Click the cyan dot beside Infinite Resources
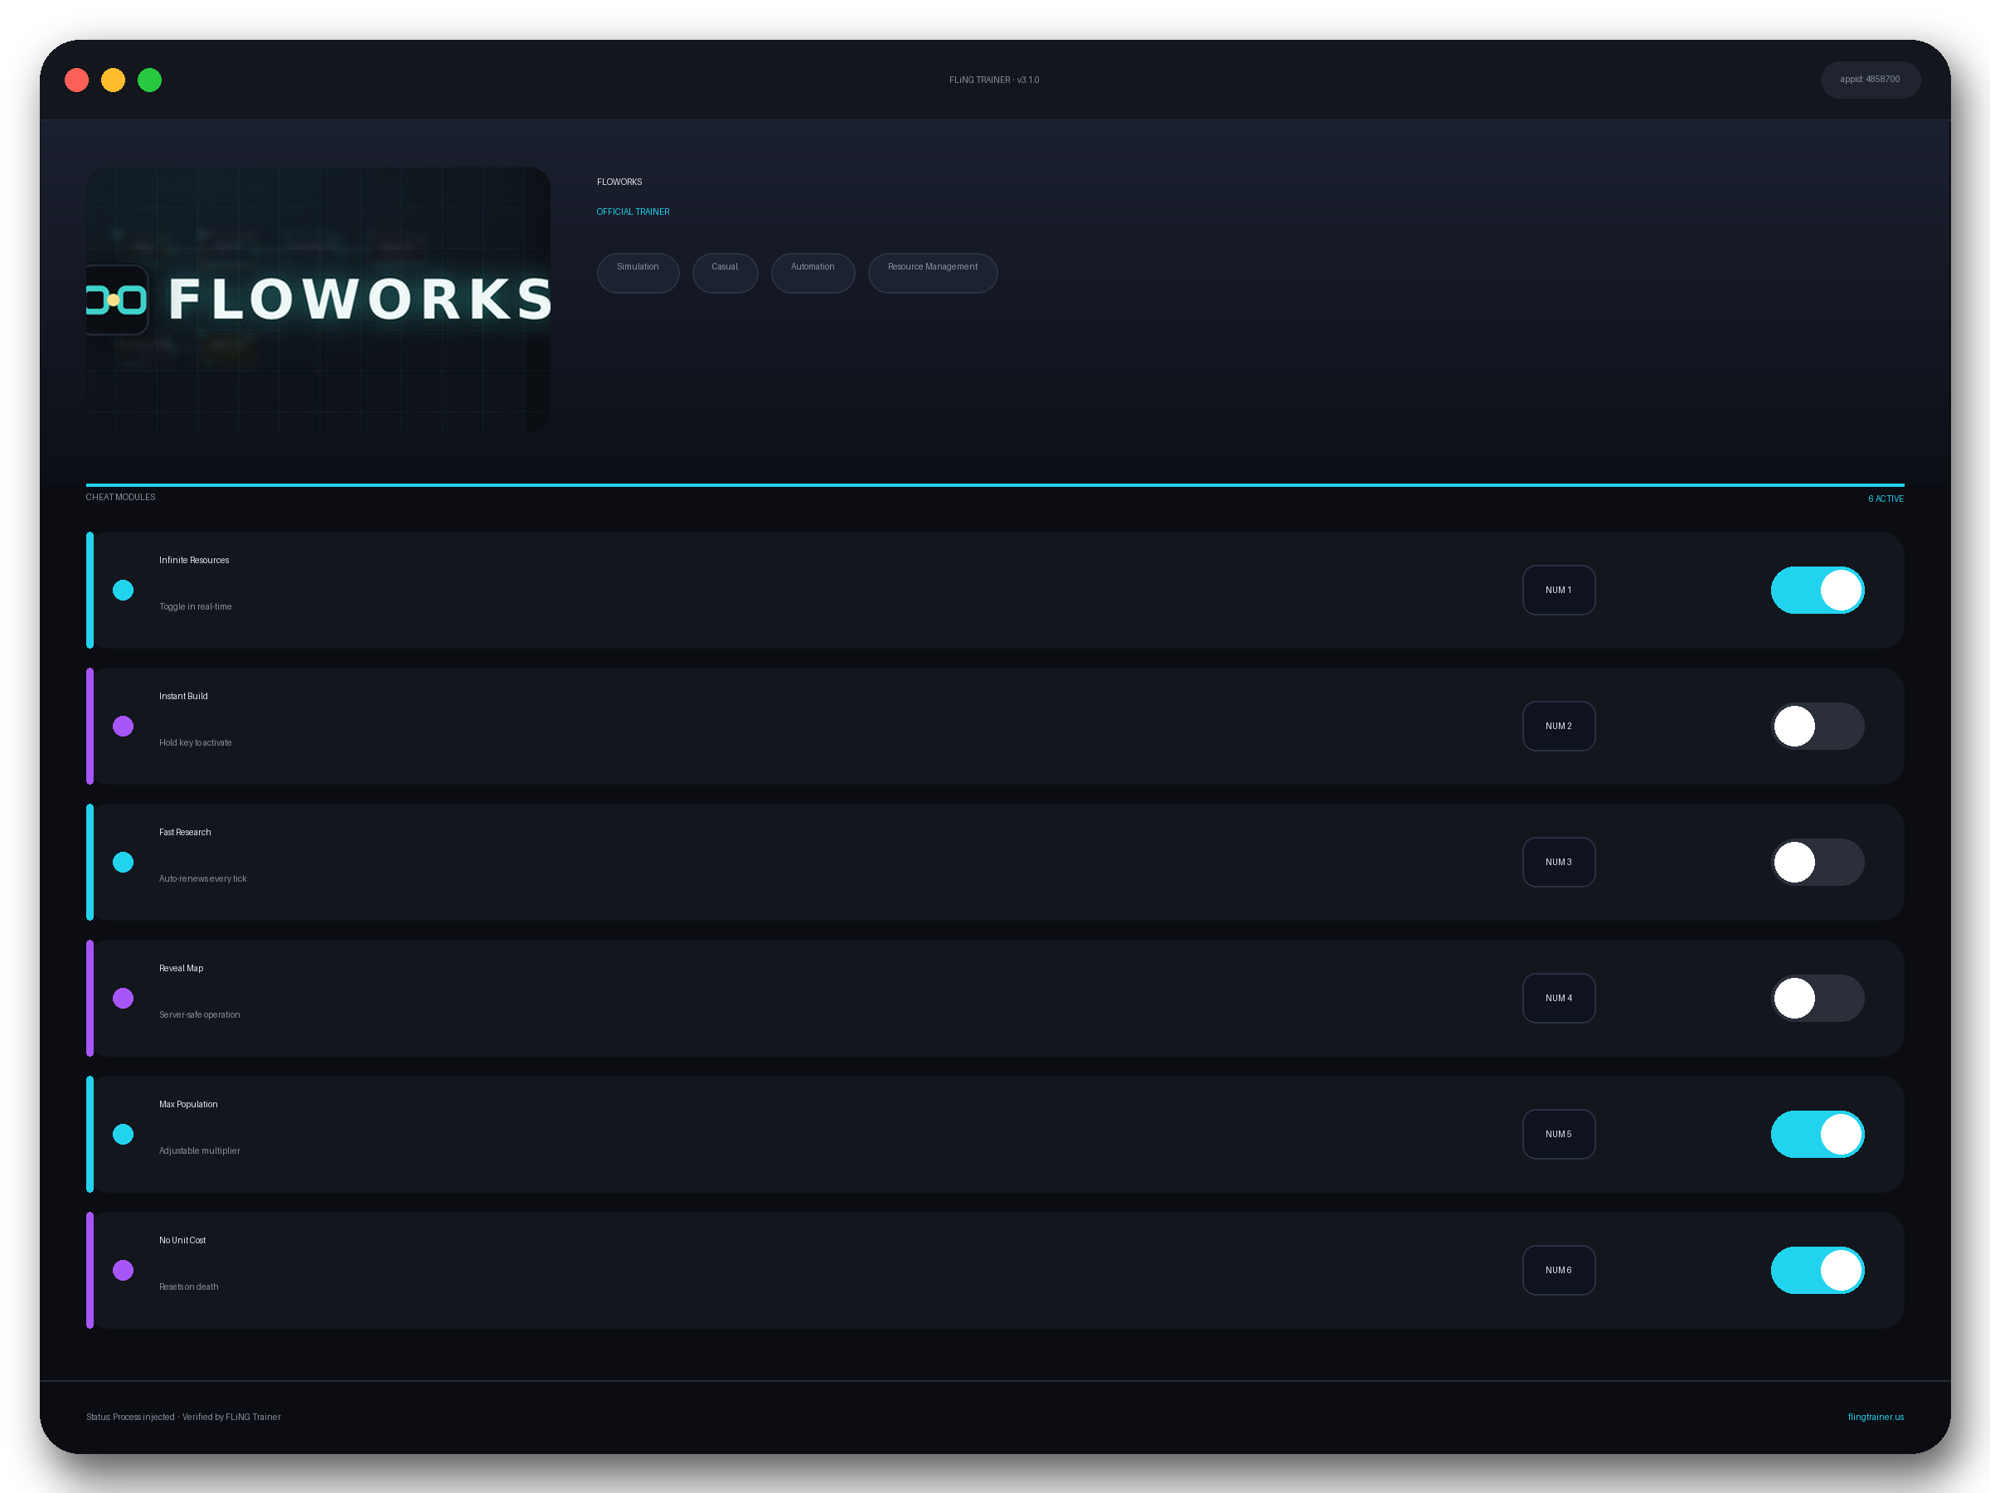The image size is (1990, 1493). click(x=124, y=591)
